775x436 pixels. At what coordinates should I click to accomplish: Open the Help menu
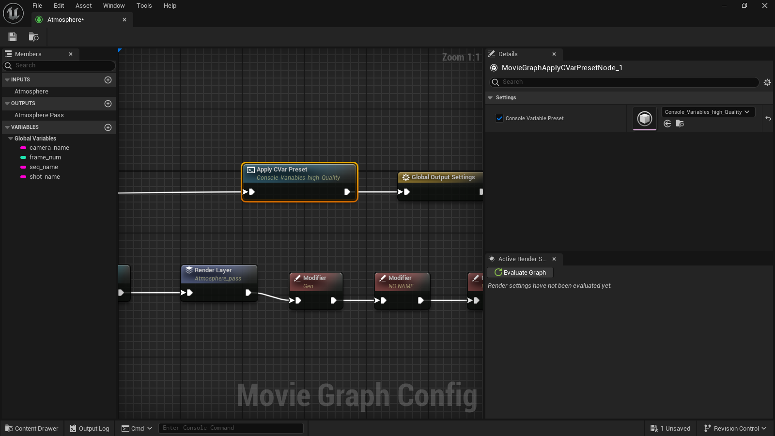(170, 6)
